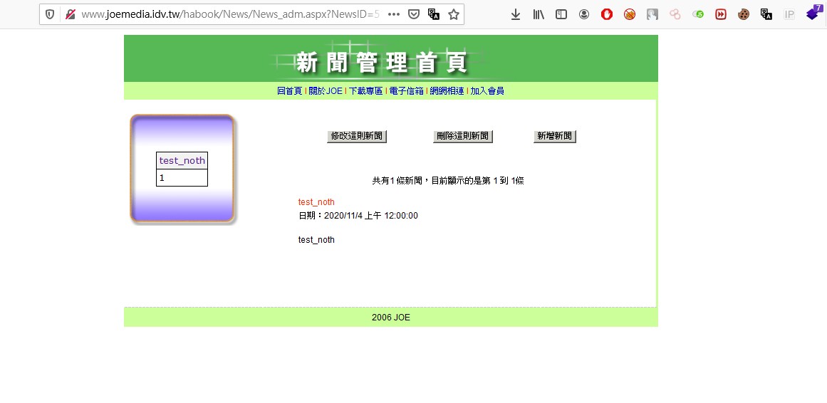
Task: Open the tracking protection shield icon
Action: [x=50, y=15]
